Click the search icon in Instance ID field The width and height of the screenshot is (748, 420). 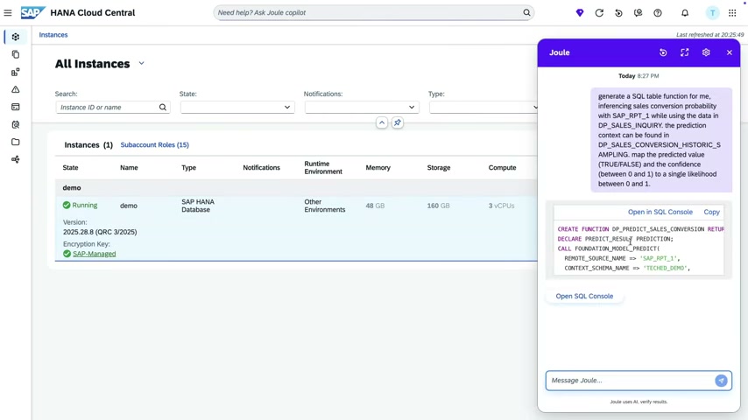163,108
